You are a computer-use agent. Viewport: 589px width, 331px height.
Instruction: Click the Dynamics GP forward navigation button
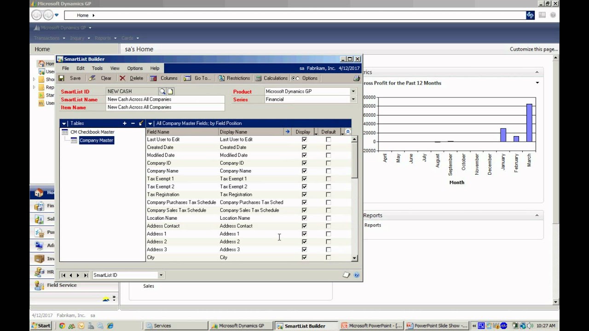[x=48, y=15]
